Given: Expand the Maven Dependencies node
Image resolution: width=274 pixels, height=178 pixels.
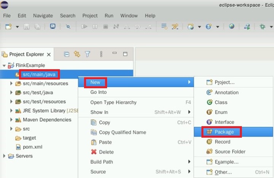Looking at the screenshot, I should [11, 120].
